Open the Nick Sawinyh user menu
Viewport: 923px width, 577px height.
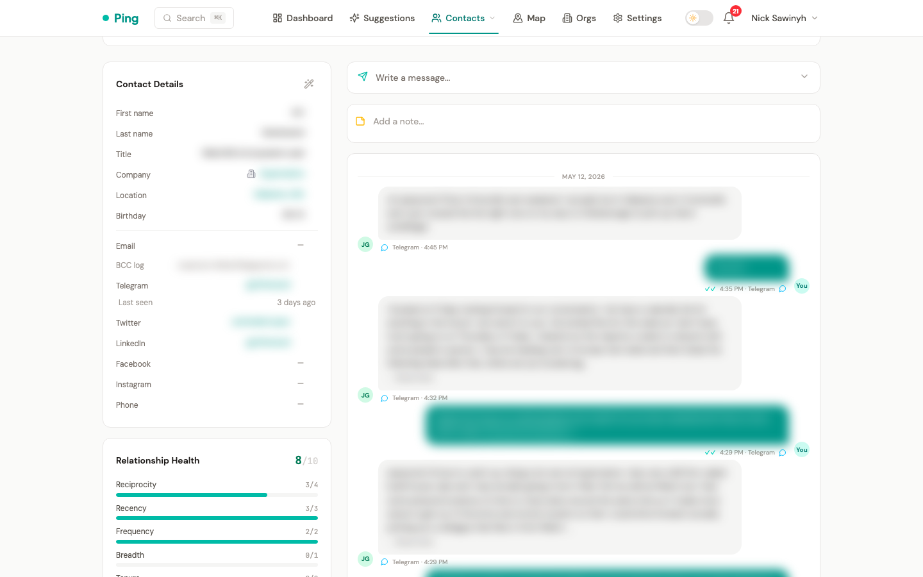click(785, 18)
